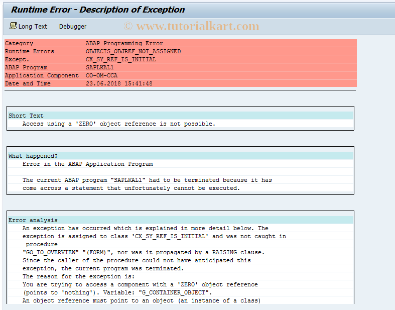Click the 'Category' row label
This screenshot has width=395, height=310.
point(19,43)
